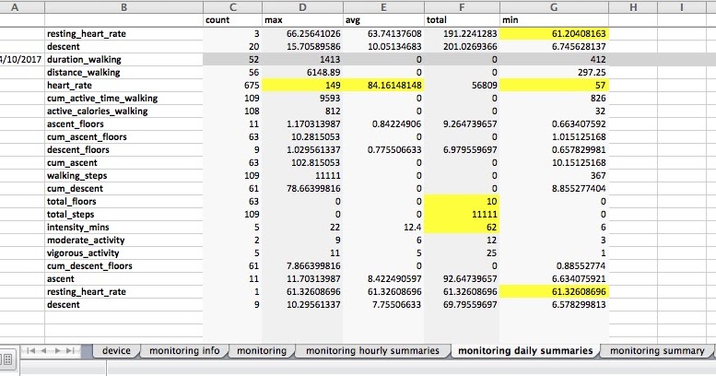Switch to the page layout view grid icon

point(7,359)
